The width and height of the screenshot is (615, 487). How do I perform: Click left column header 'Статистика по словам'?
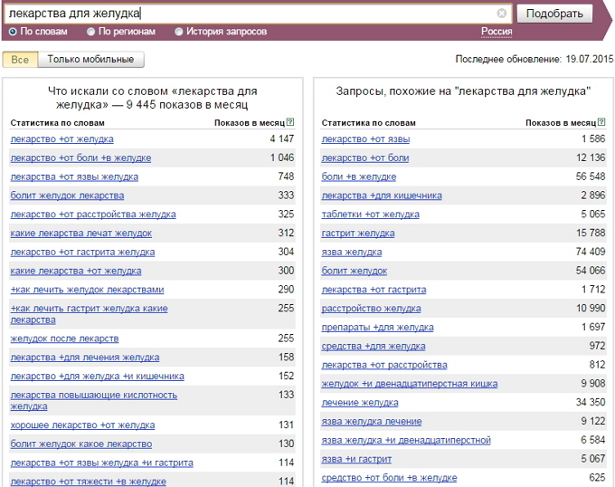coord(57,123)
